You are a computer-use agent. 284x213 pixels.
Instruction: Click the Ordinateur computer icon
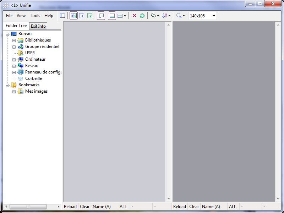click(21, 59)
